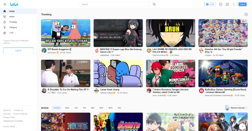The image size is (252, 131).
Task: Open watch history clock icon
Action: pyautogui.click(x=221, y=4)
